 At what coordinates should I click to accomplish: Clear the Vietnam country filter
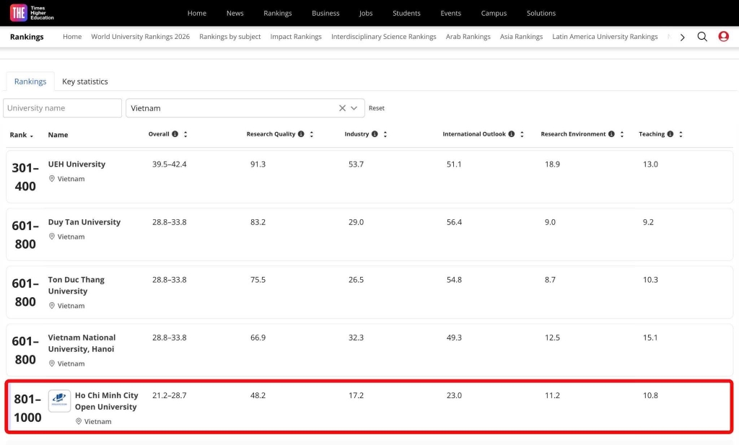click(342, 108)
